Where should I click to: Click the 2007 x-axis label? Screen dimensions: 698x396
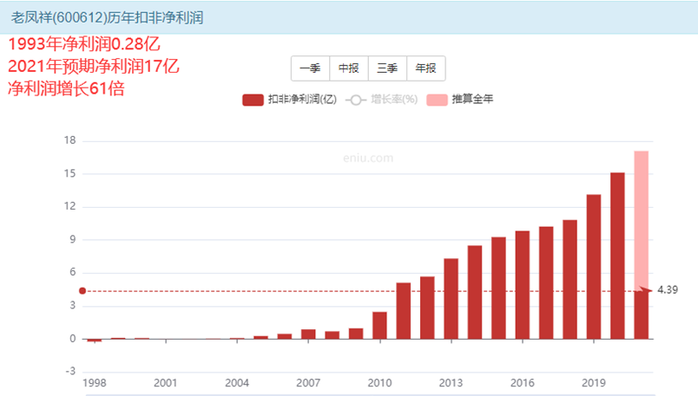[x=308, y=383]
